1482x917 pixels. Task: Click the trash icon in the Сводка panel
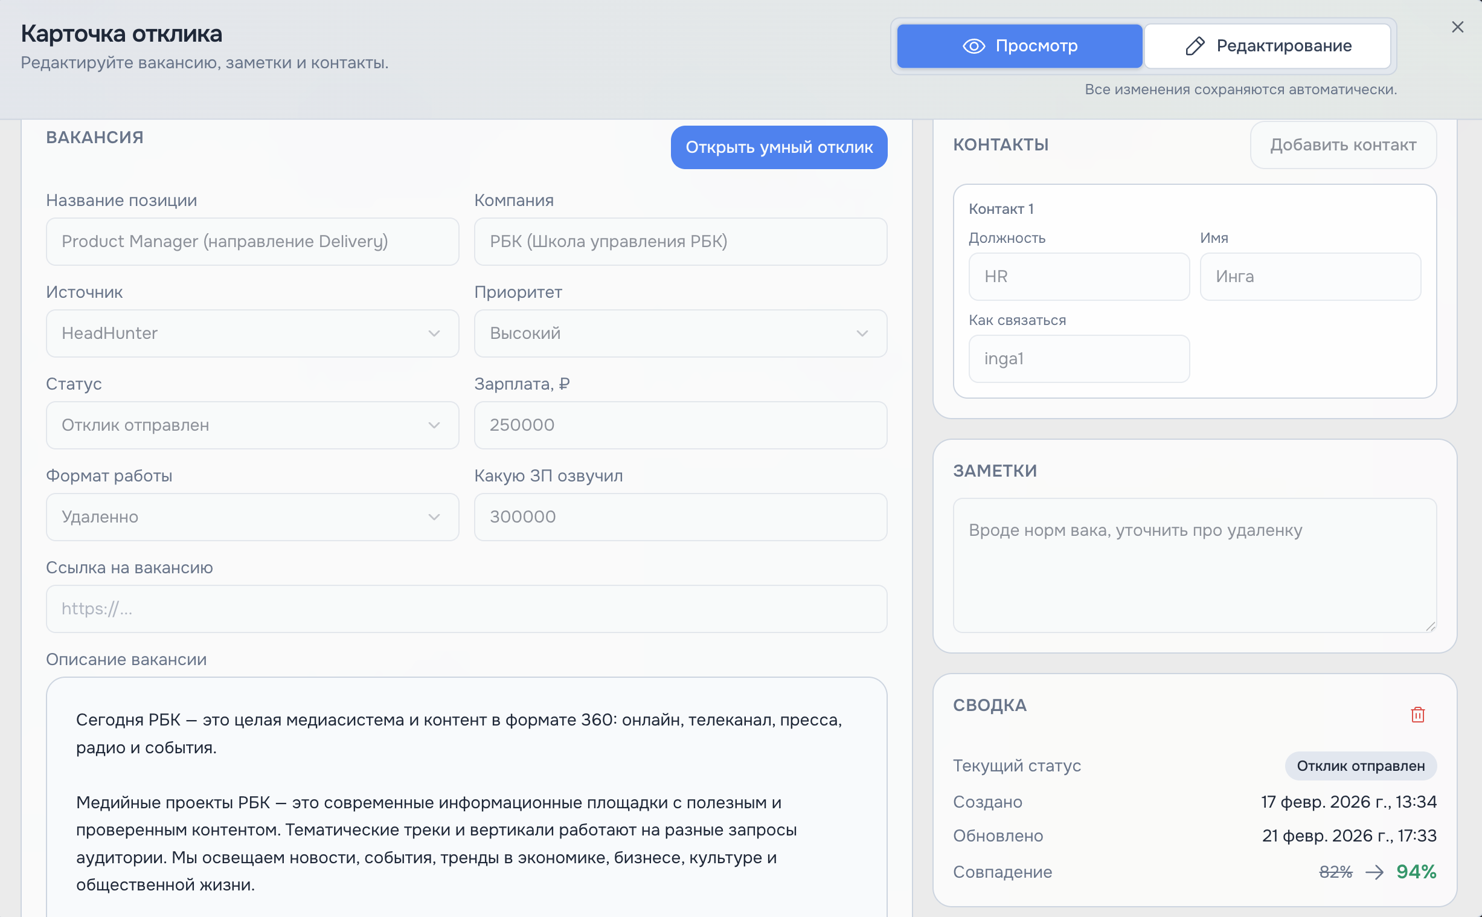tap(1417, 715)
